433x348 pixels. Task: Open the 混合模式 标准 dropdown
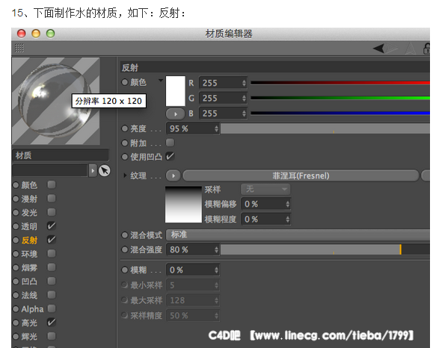298,235
